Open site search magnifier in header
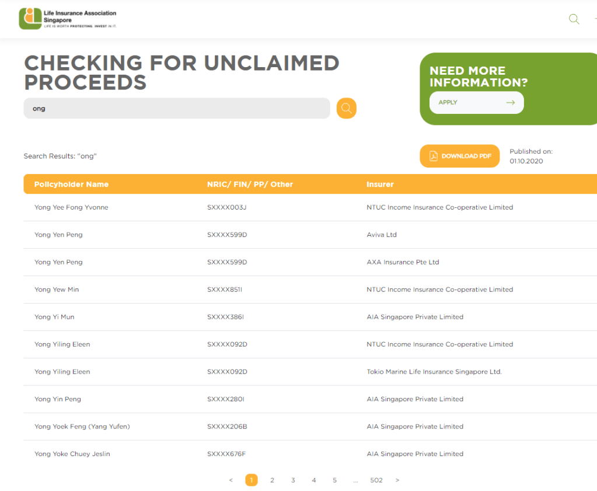Image resolution: width=597 pixels, height=491 pixels. (x=574, y=19)
